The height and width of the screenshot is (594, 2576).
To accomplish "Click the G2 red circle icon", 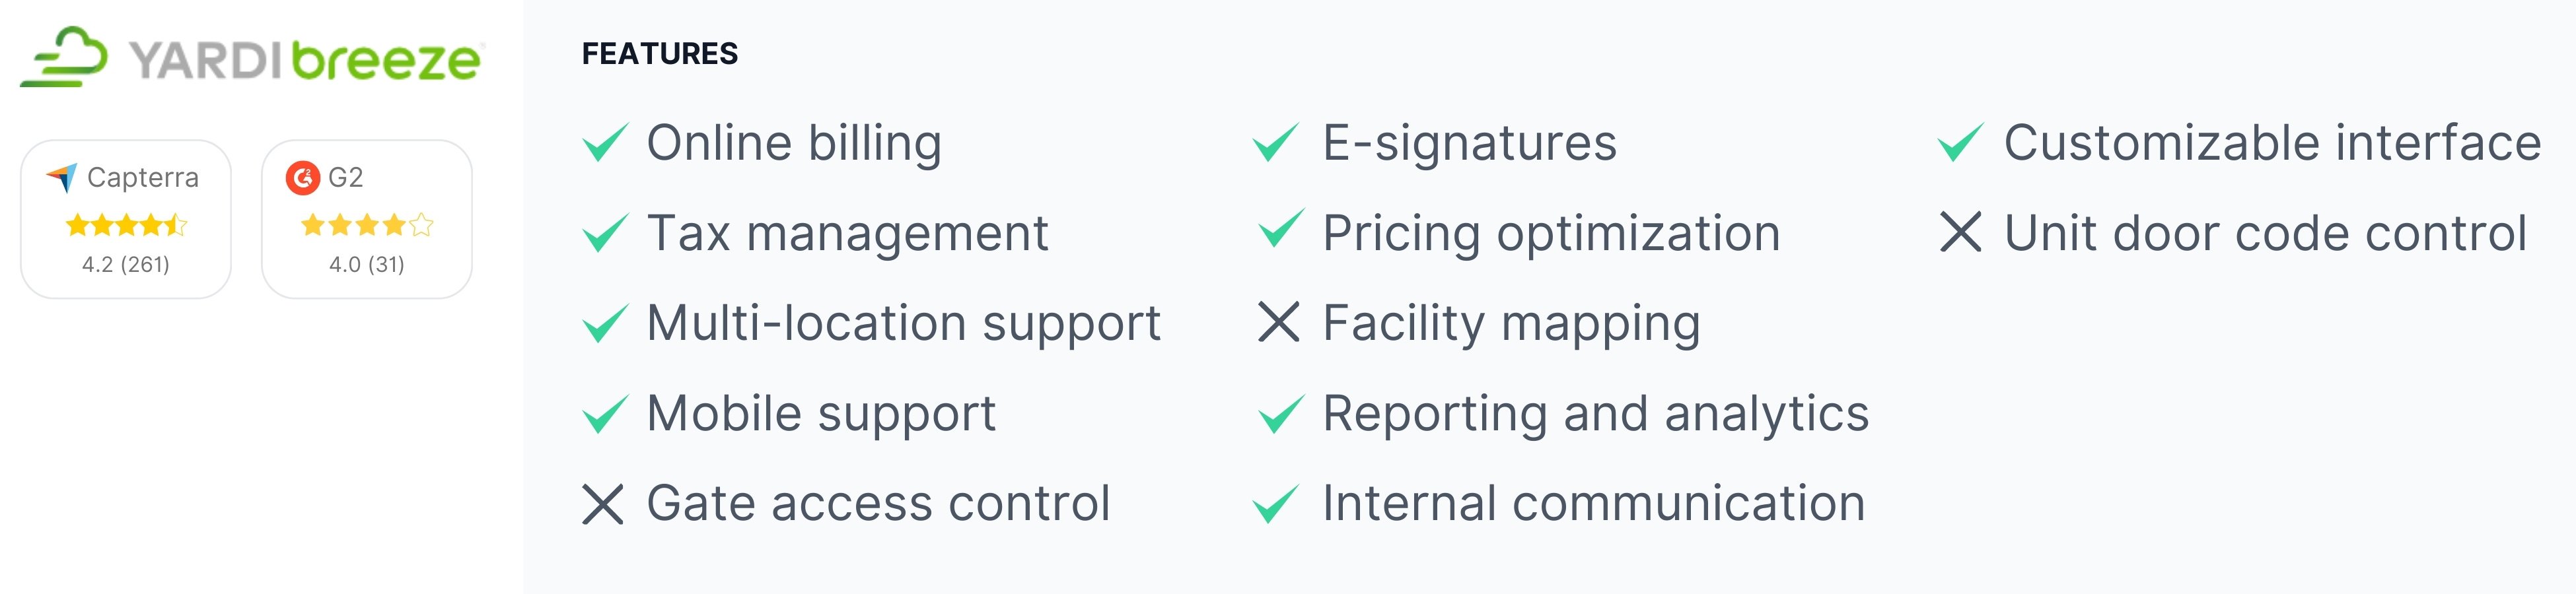I will pyautogui.click(x=302, y=178).
